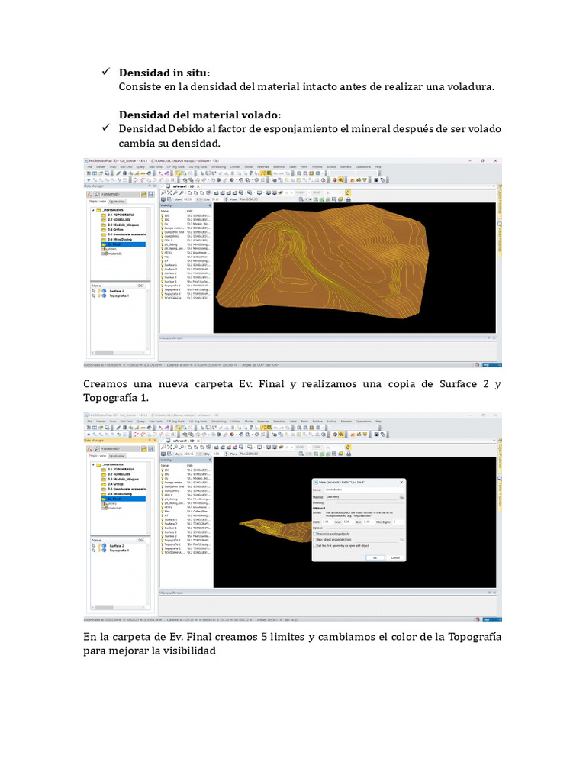Close the Data Manager panel in the lower screenshot
The image size is (586, 782).
point(154,441)
